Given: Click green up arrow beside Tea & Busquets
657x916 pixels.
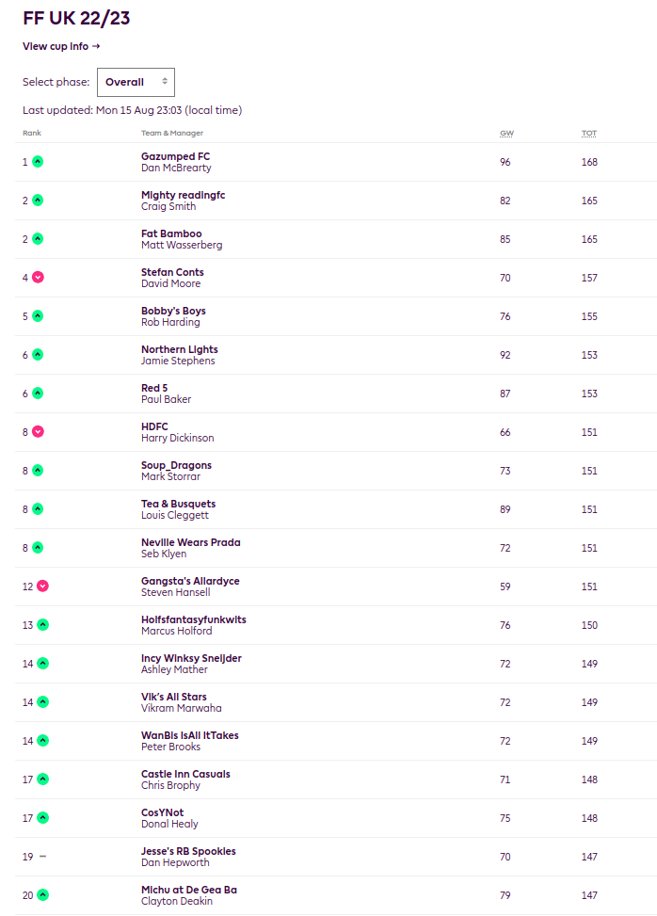Looking at the screenshot, I should 38,509.
